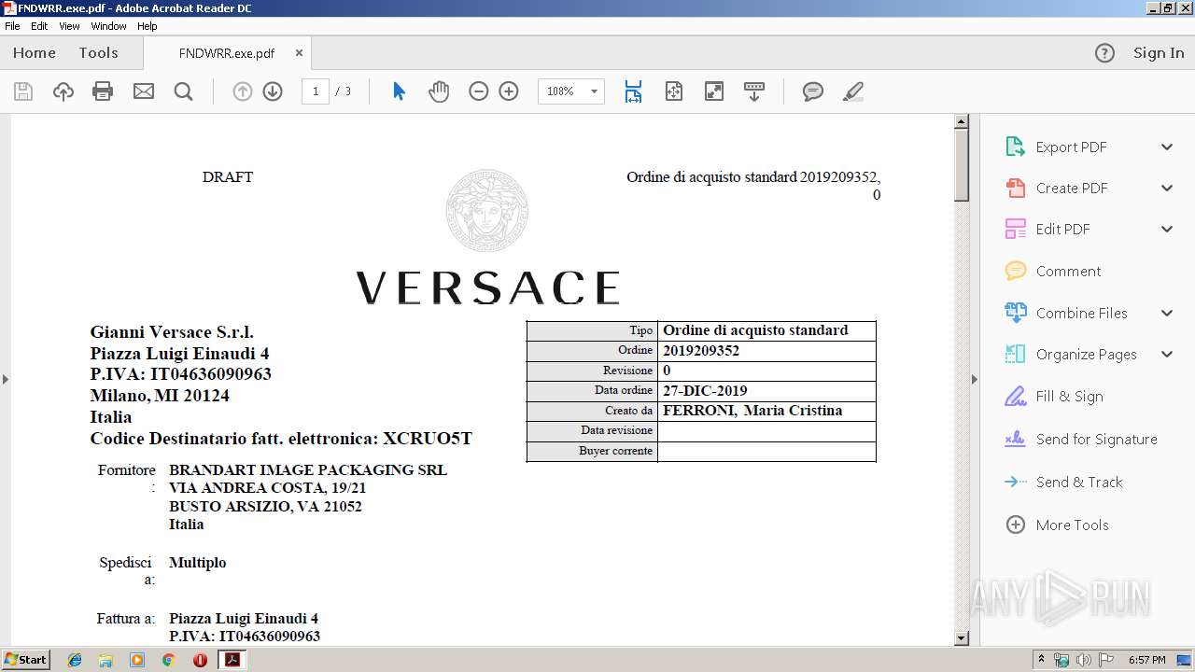Select the FNDWRR.exe.pdf document tab
This screenshot has width=1195, height=672.
click(227, 53)
